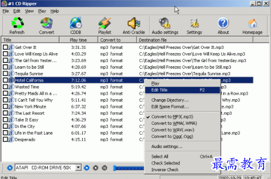The width and height of the screenshot is (271, 179).
Task: Click the blue play button in player bar
Action: coord(87,168)
